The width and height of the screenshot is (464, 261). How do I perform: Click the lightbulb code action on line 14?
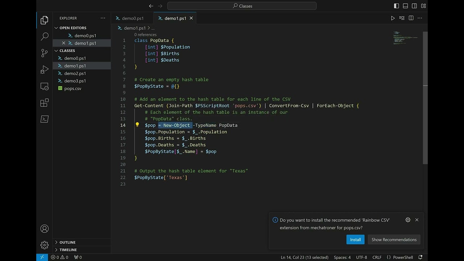click(137, 125)
